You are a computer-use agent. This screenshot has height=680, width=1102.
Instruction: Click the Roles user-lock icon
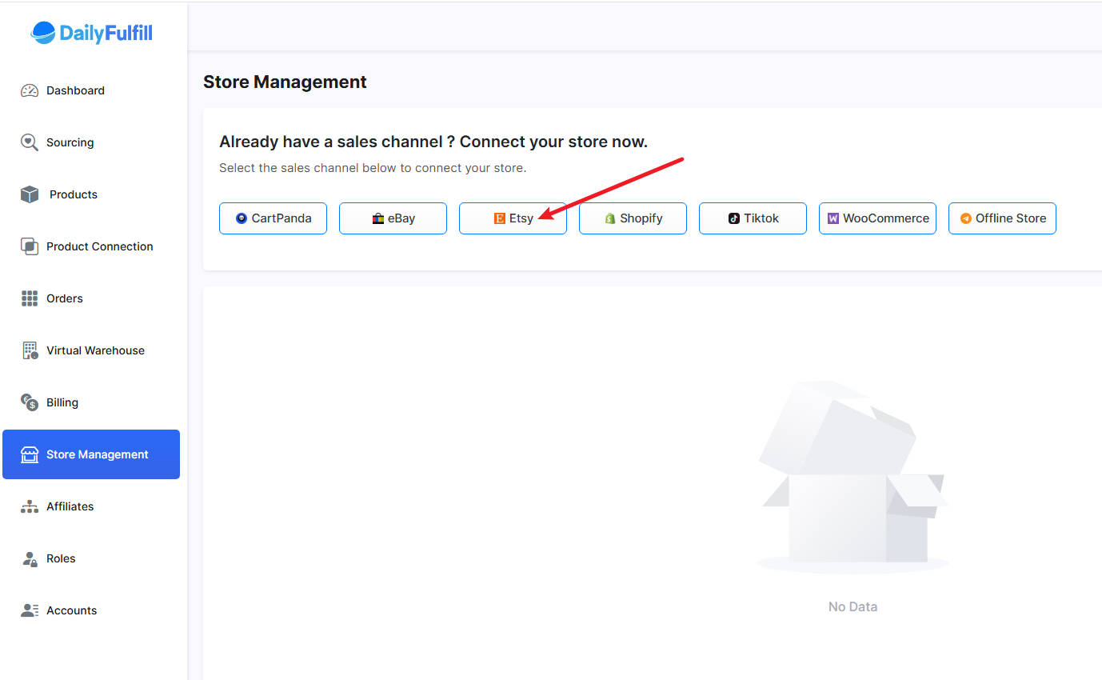30,558
